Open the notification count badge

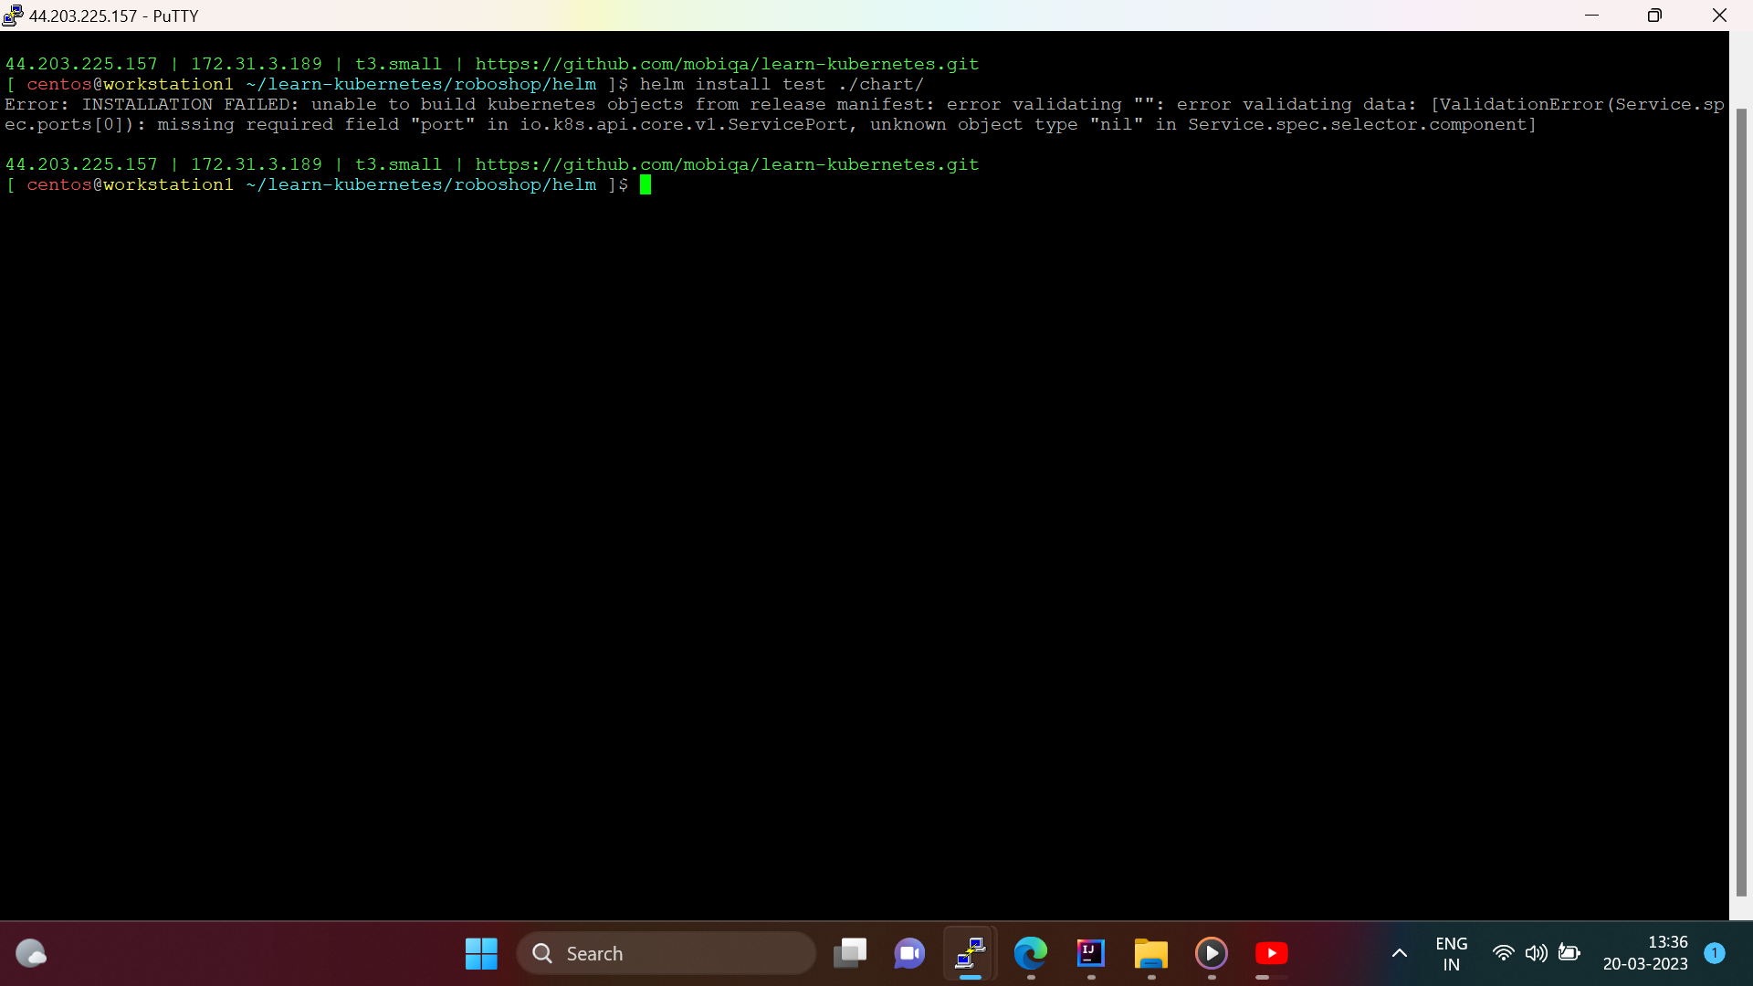1715,953
